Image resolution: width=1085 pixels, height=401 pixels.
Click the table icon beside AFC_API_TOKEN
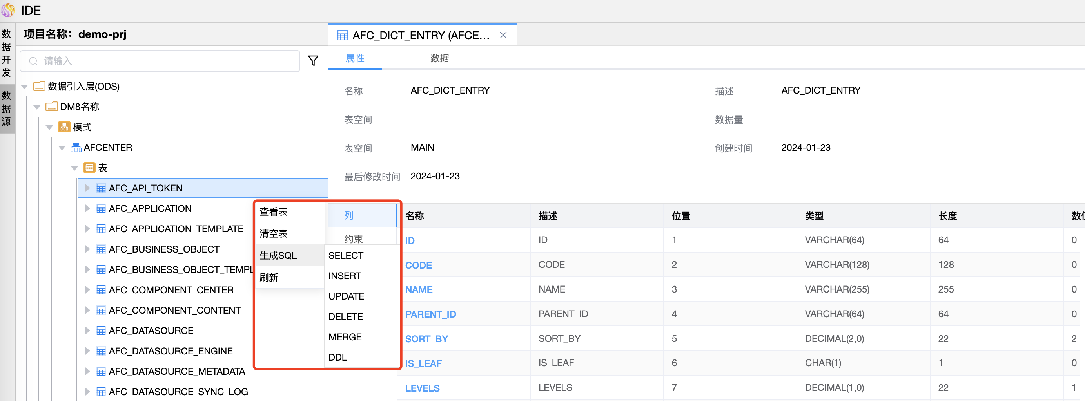101,188
